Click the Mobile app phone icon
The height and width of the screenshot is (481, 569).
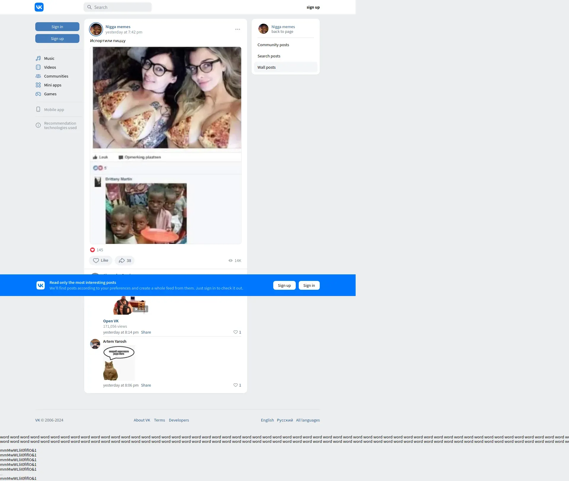(38, 110)
